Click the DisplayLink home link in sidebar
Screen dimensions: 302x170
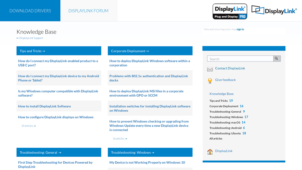224,151
